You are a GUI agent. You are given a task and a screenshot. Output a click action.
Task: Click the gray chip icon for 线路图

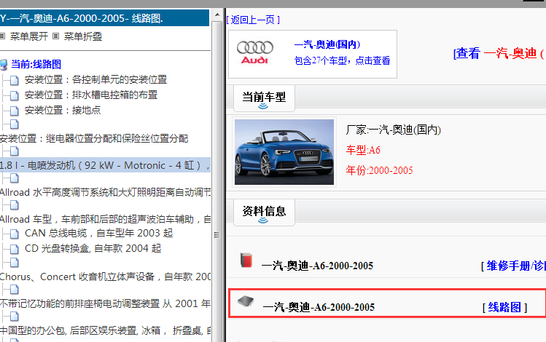246,301
